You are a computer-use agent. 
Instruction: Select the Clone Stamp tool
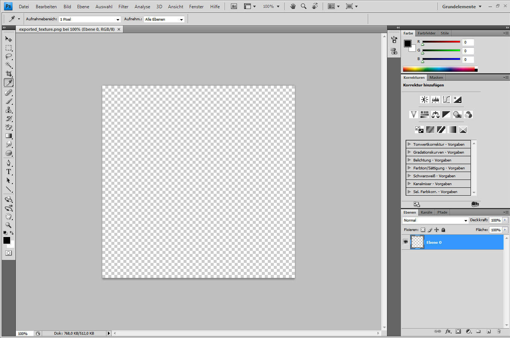coord(8,110)
